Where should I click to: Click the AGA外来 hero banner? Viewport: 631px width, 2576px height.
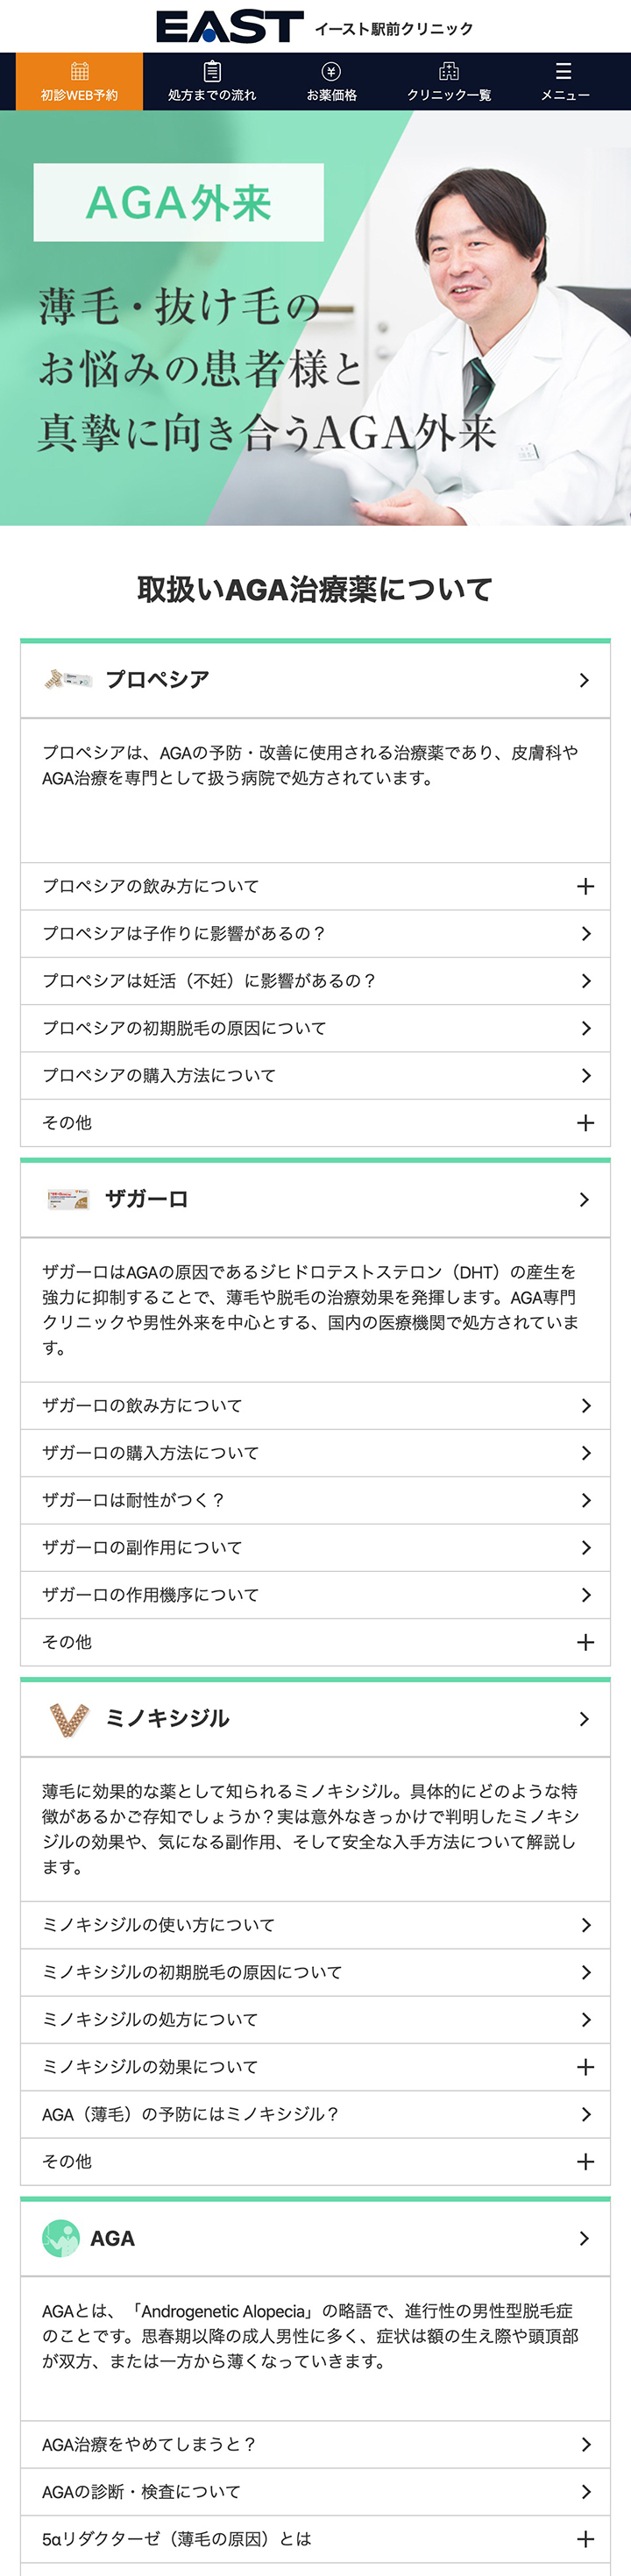[315, 318]
